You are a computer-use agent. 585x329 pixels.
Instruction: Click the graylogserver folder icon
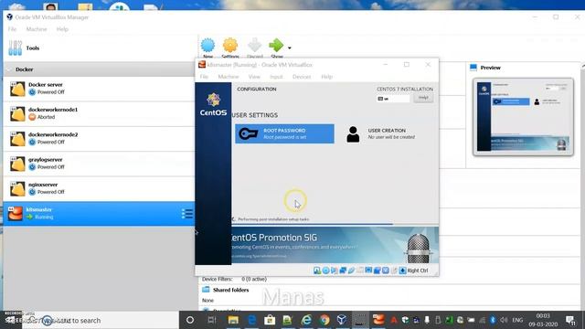tap(17, 164)
